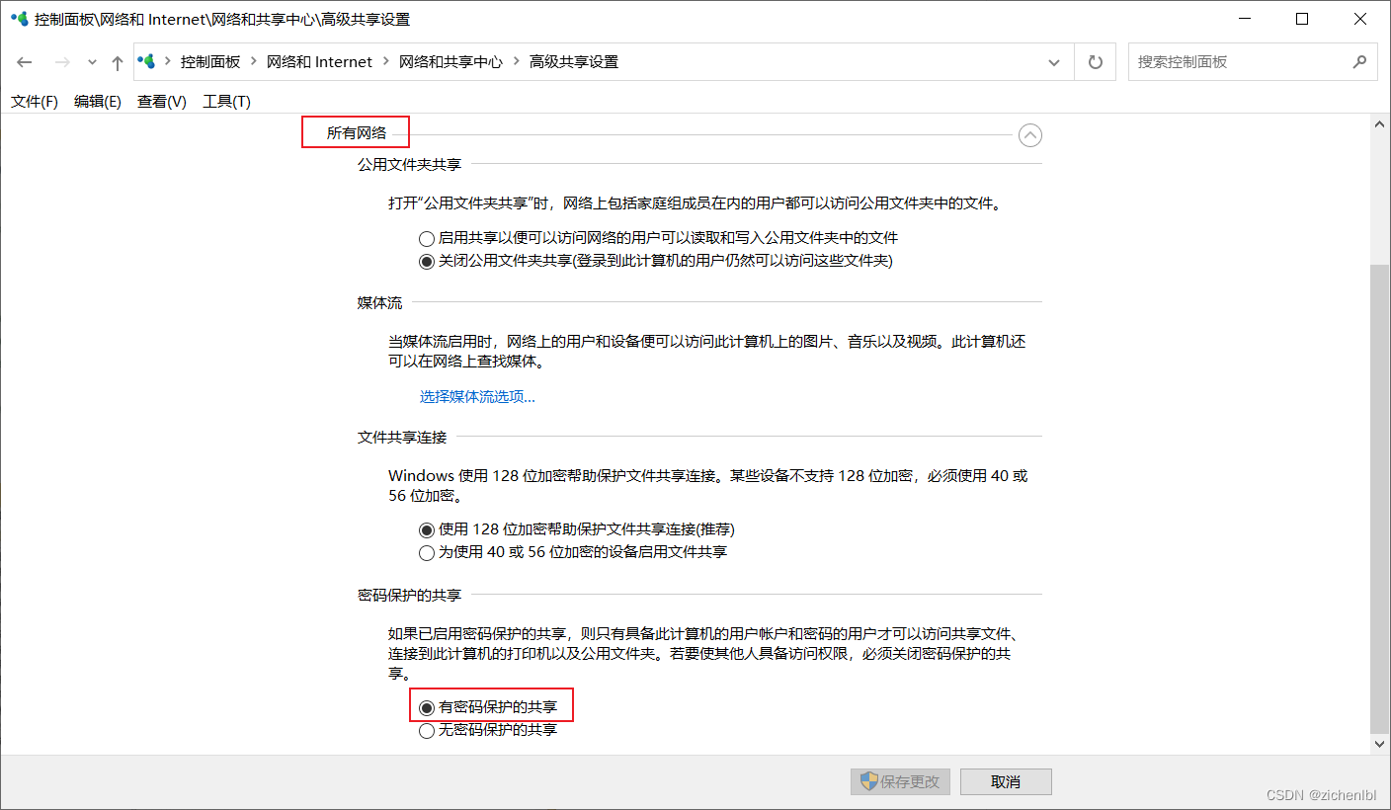Click the 媒体流 heading text
This screenshot has height=810, width=1391.
(379, 303)
